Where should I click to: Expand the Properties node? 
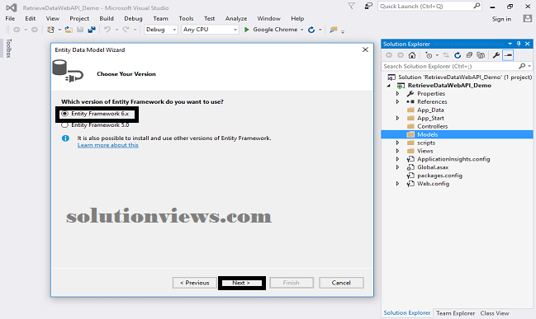pyautogui.click(x=397, y=93)
